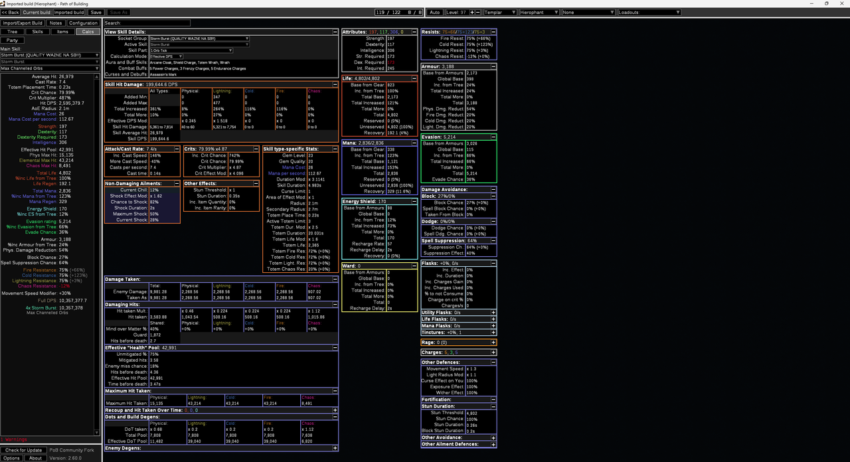Open Calculation Mode Effective DPS dropdown
Screen dimensions: 850x462
click(166, 56)
